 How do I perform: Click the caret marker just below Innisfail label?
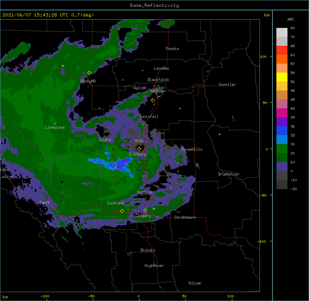pos(143,124)
